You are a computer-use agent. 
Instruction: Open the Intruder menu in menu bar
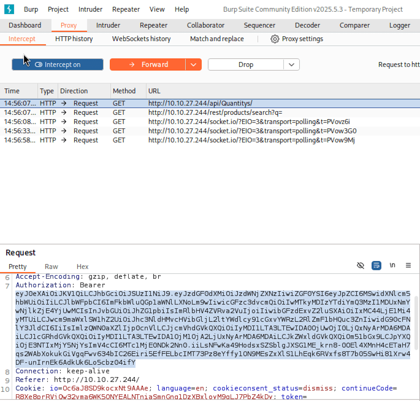click(90, 9)
